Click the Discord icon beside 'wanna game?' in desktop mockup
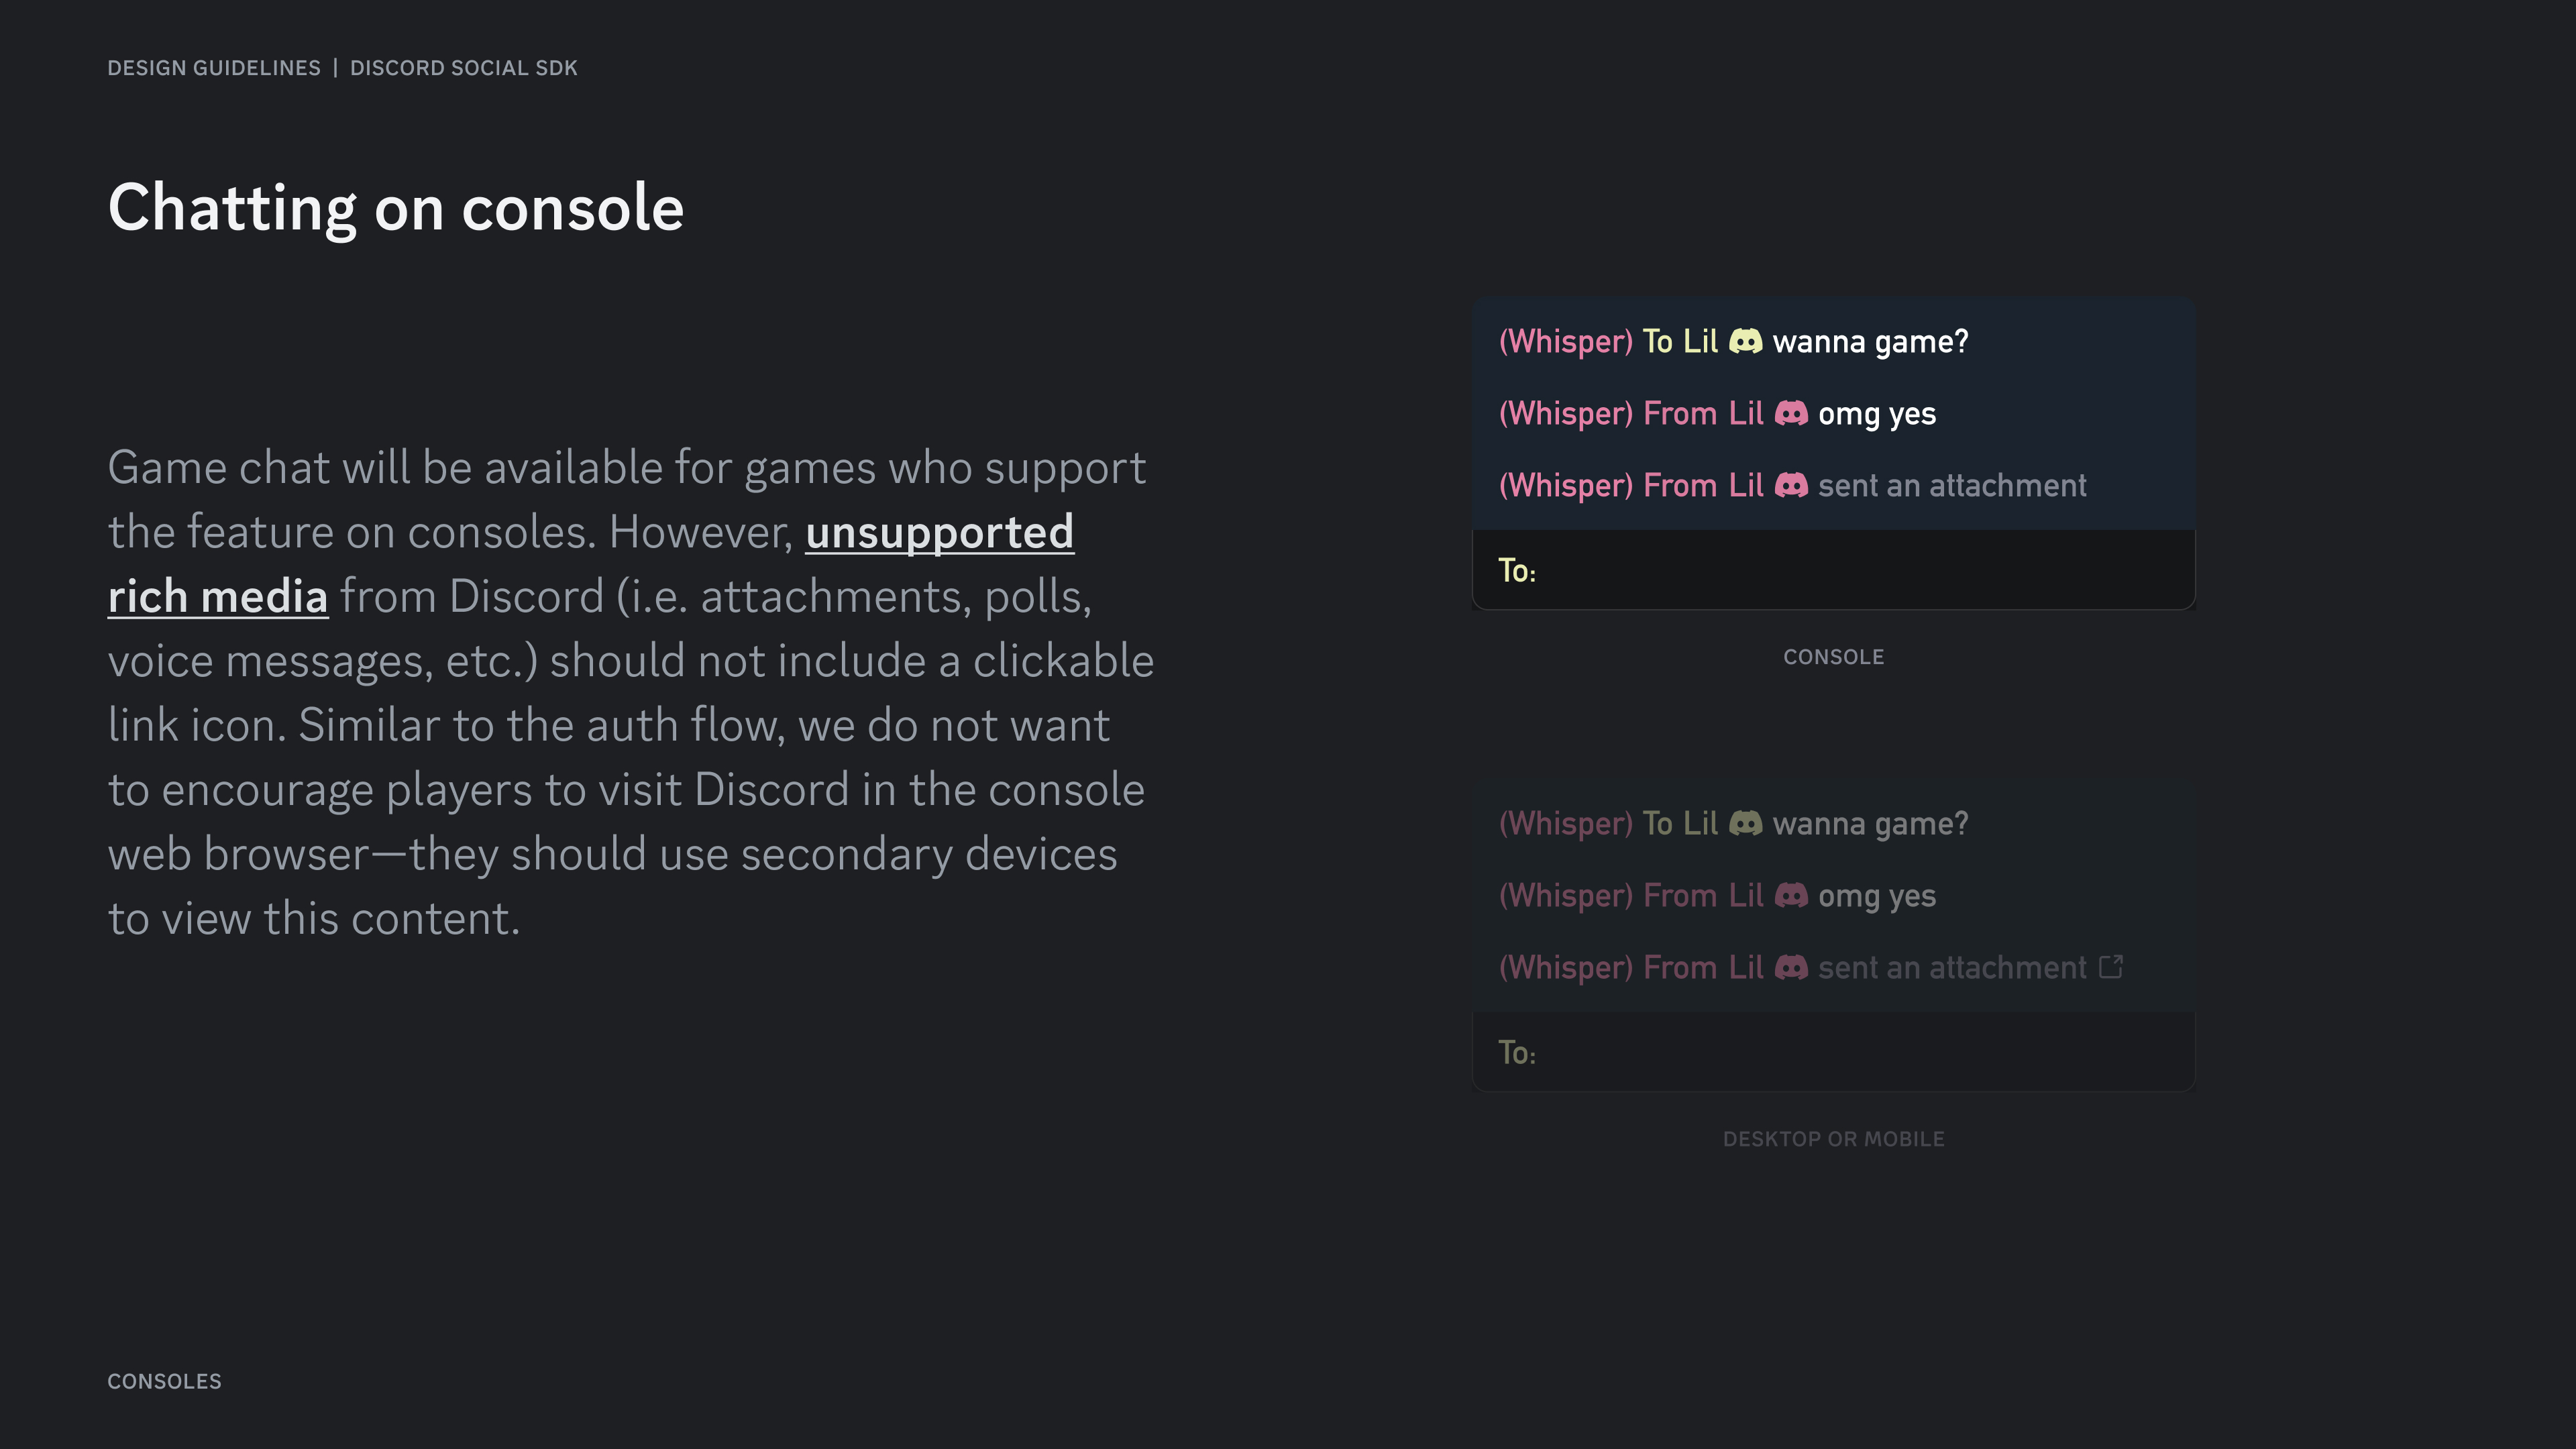 (x=1746, y=823)
